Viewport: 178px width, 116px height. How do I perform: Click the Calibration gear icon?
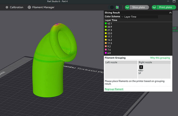[x=7, y=7]
